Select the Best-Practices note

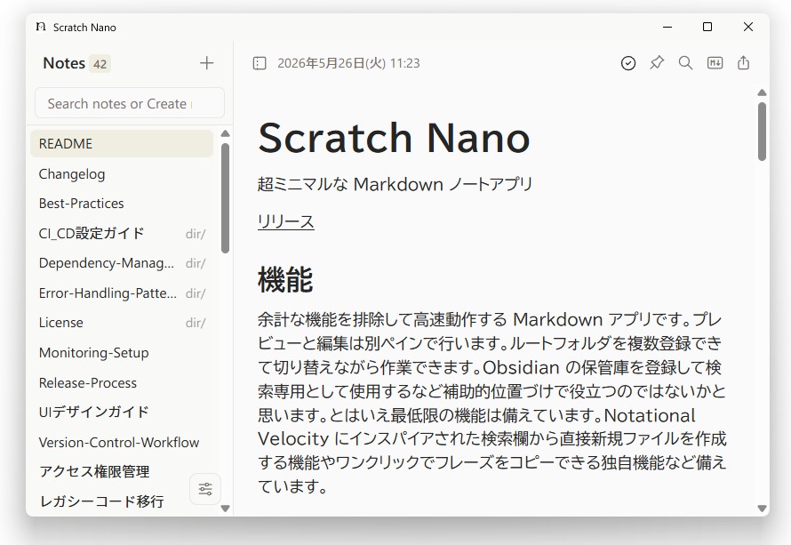[x=122, y=204]
